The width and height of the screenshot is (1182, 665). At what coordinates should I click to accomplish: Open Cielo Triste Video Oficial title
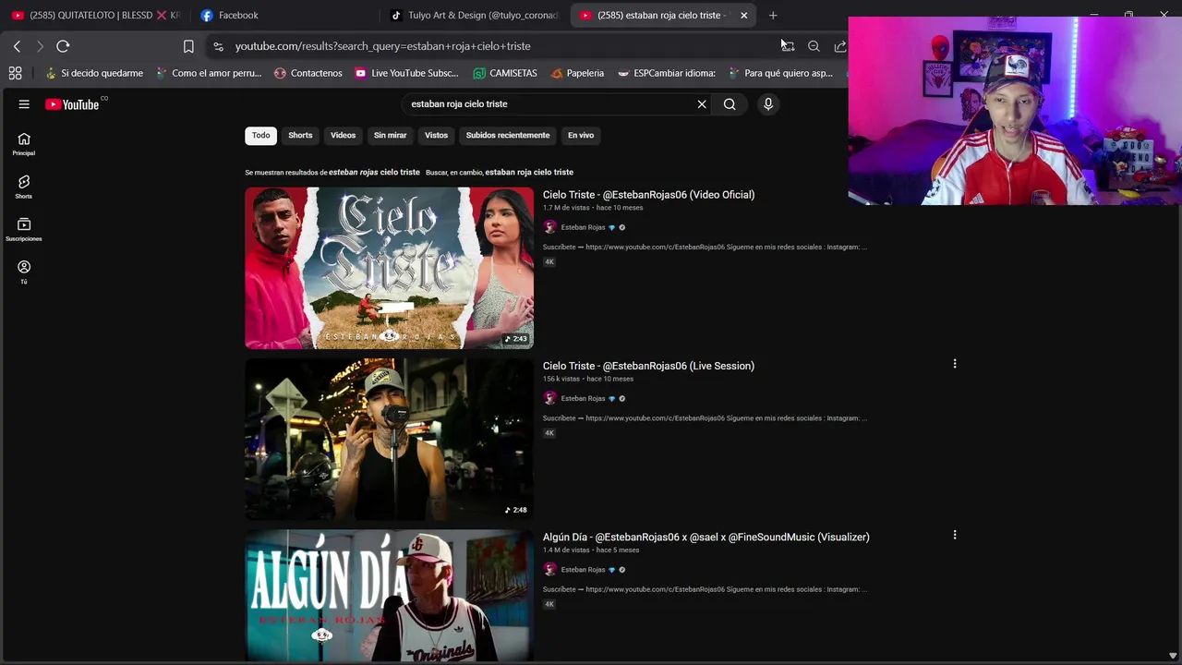coord(648,195)
